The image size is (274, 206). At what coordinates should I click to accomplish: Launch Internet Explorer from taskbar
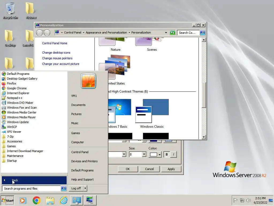(x=64, y=200)
